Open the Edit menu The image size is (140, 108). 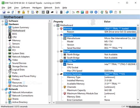pos(9,8)
